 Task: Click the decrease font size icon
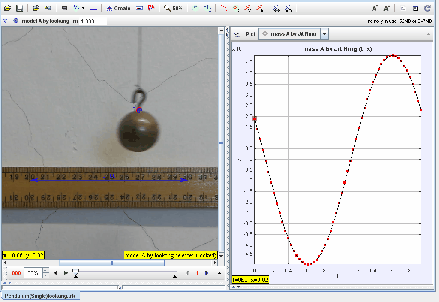click(375, 9)
